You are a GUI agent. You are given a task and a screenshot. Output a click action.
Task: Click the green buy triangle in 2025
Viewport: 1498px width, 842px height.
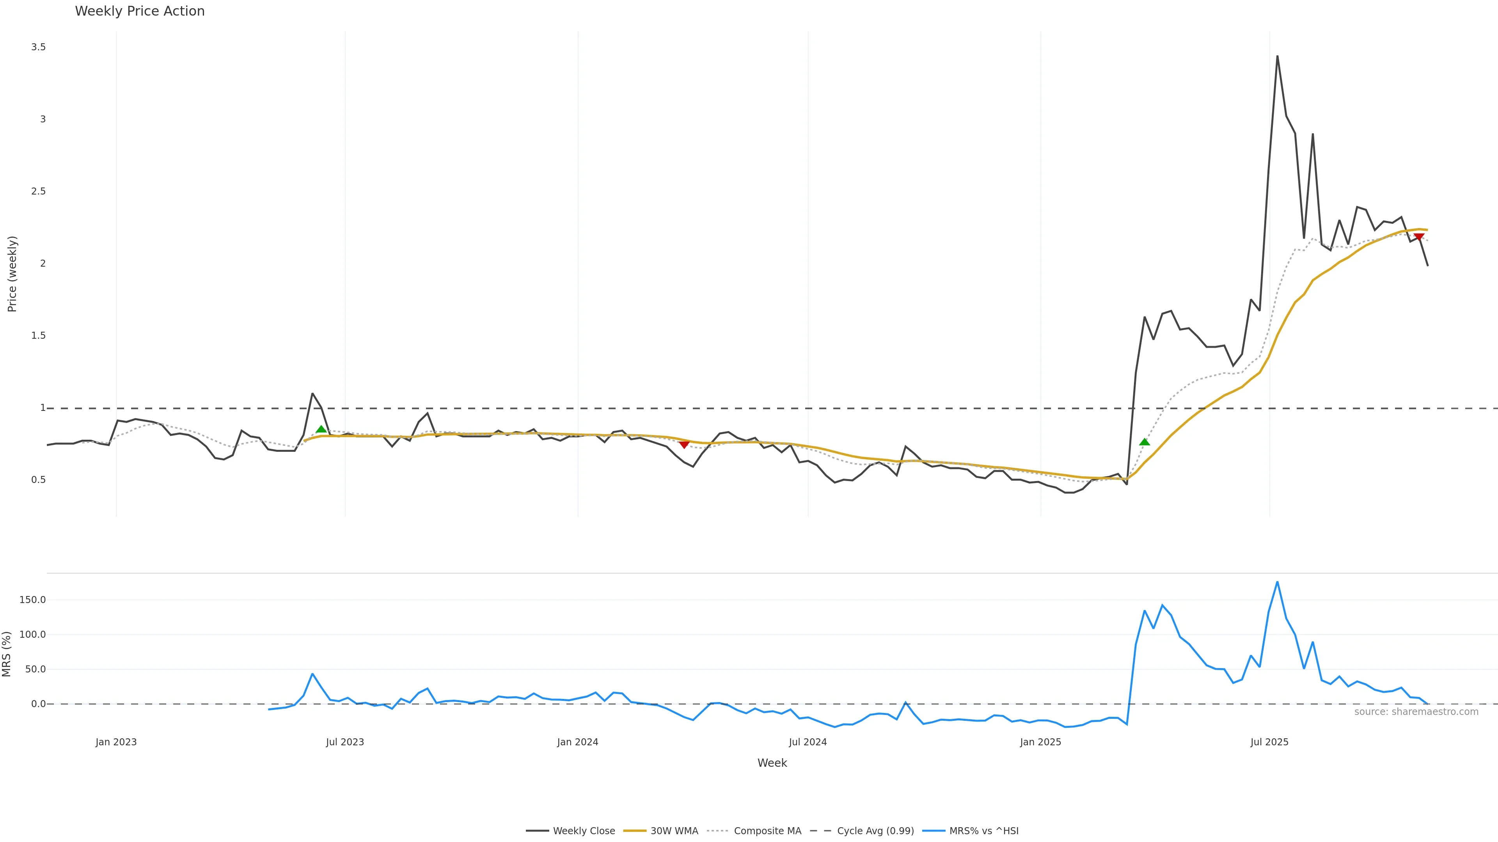(1145, 442)
